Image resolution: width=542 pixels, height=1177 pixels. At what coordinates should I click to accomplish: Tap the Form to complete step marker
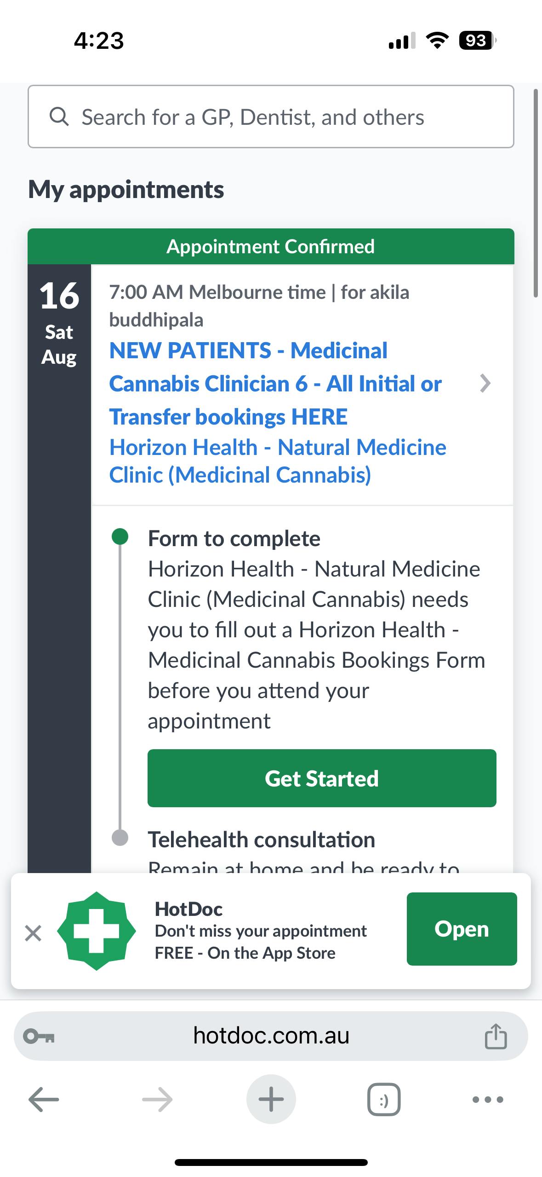click(120, 536)
